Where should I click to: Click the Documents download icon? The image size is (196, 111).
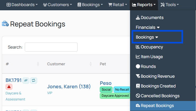pyautogui.click(x=138, y=17)
